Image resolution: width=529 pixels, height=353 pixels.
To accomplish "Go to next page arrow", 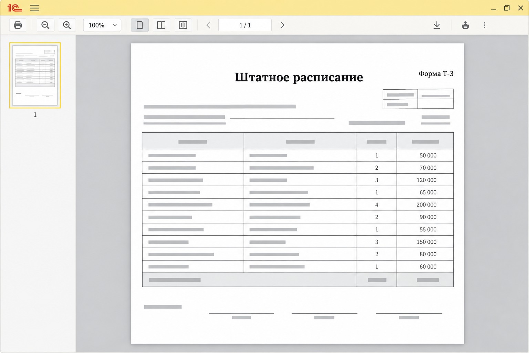I will (282, 25).
